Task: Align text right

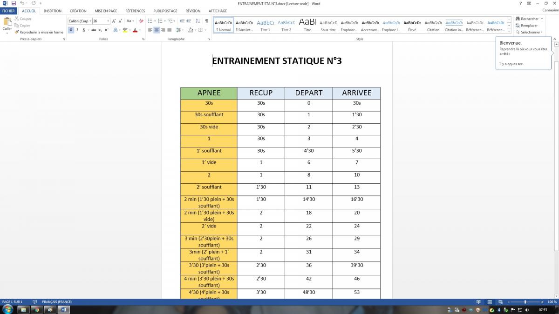Action: [163, 30]
